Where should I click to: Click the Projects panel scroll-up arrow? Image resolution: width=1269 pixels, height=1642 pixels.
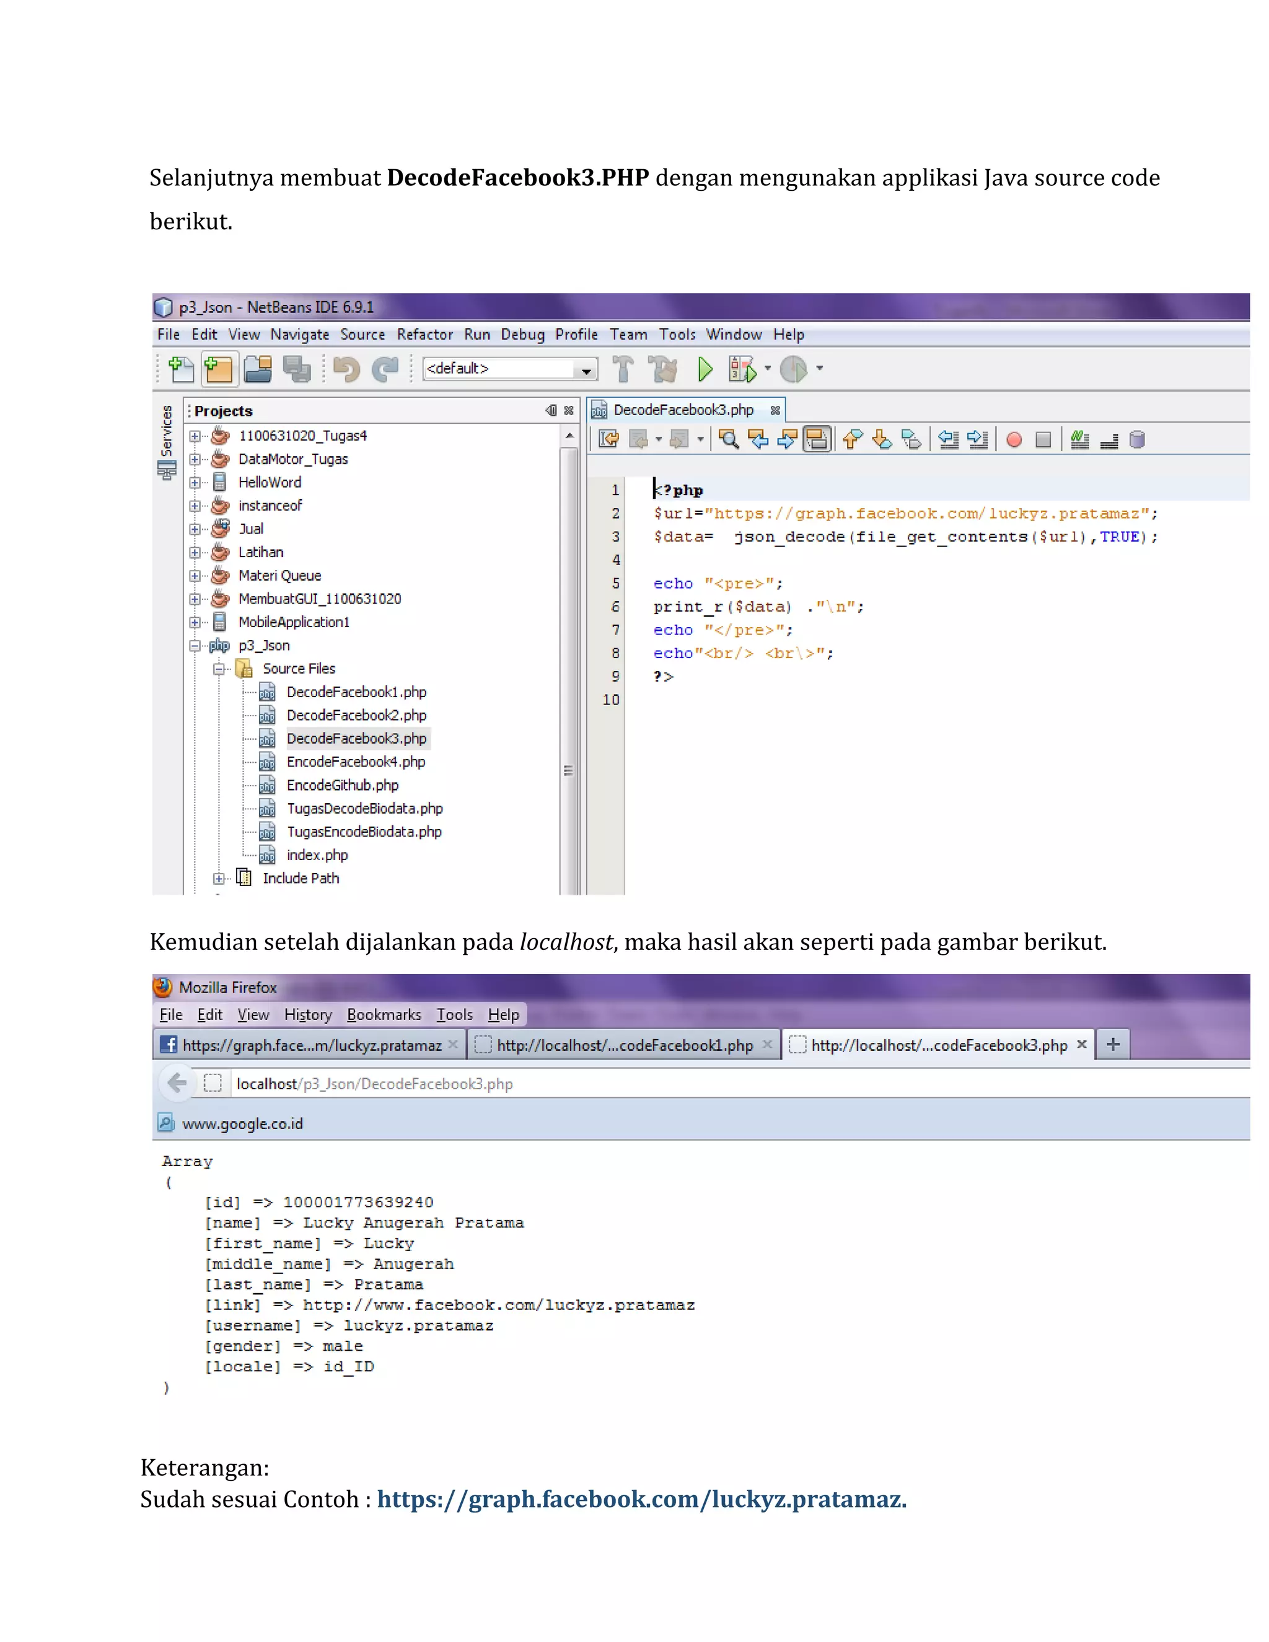[569, 436]
